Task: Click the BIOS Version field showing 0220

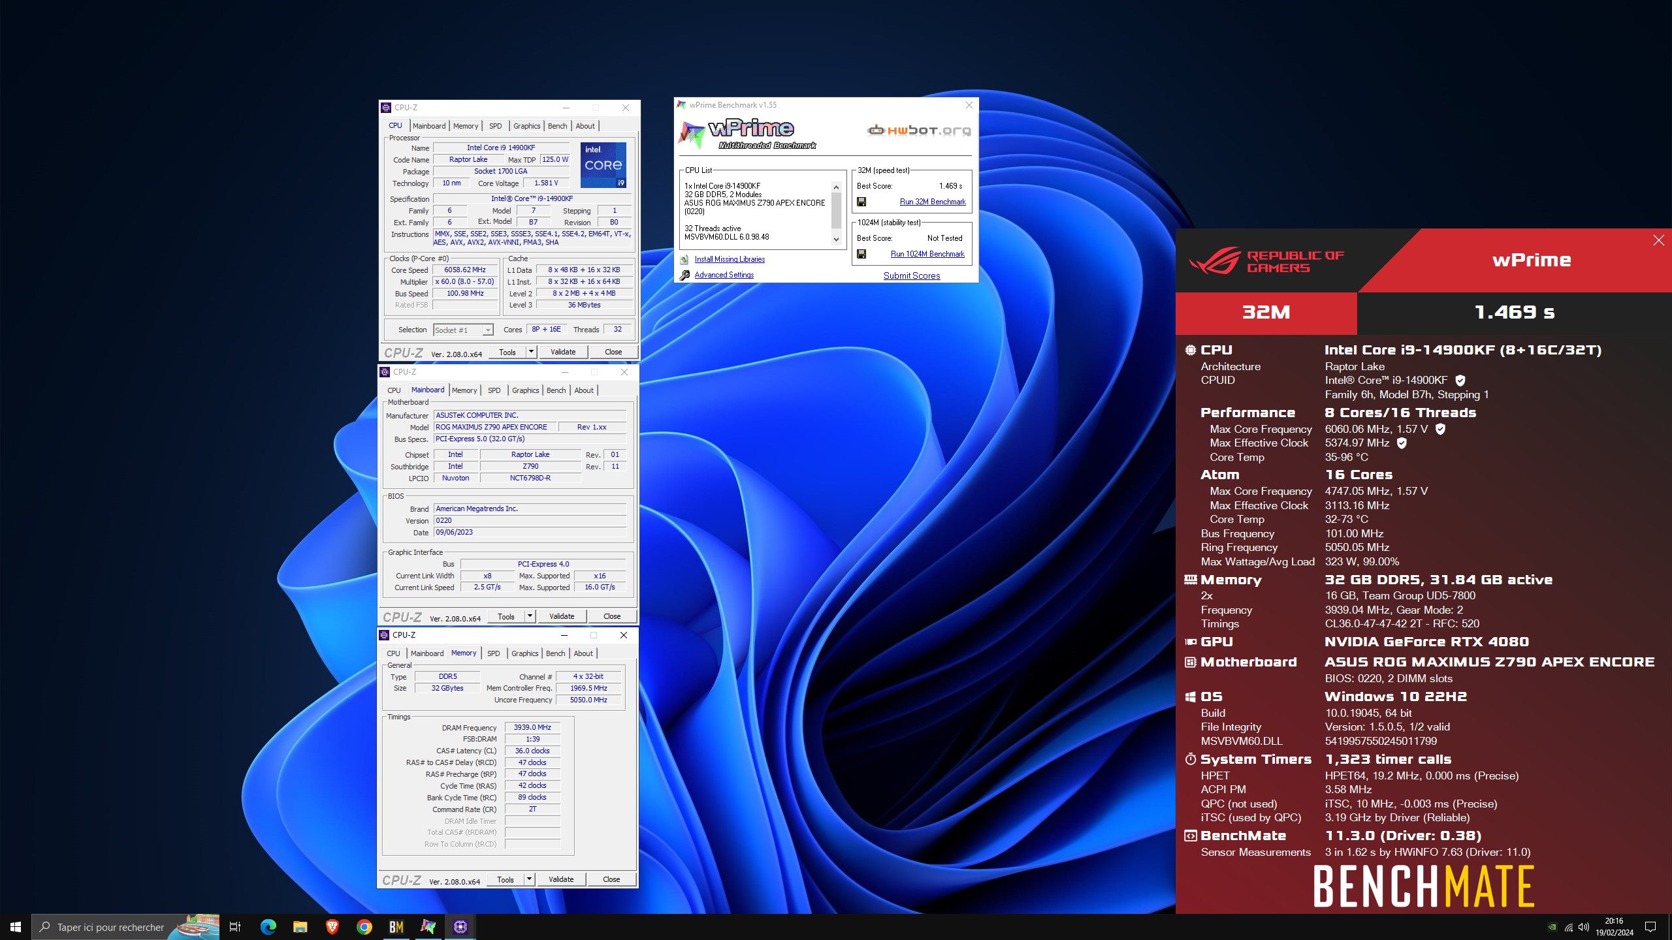Action: click(530, 520)
